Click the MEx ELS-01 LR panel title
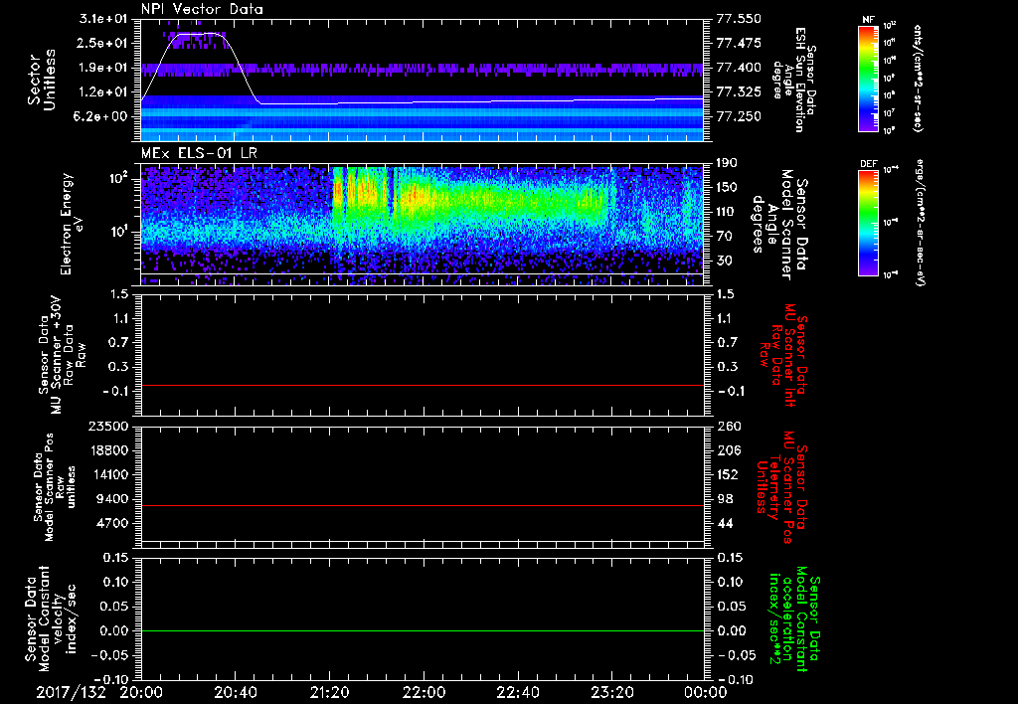Image resolution: width=1018 pixels, height=704 pixels. tap(197, 153)
